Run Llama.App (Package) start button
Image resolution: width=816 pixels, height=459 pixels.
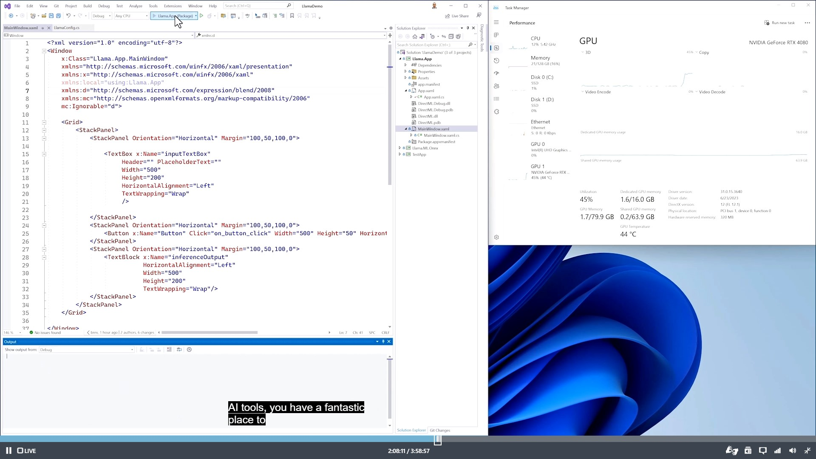coord(173,16)
